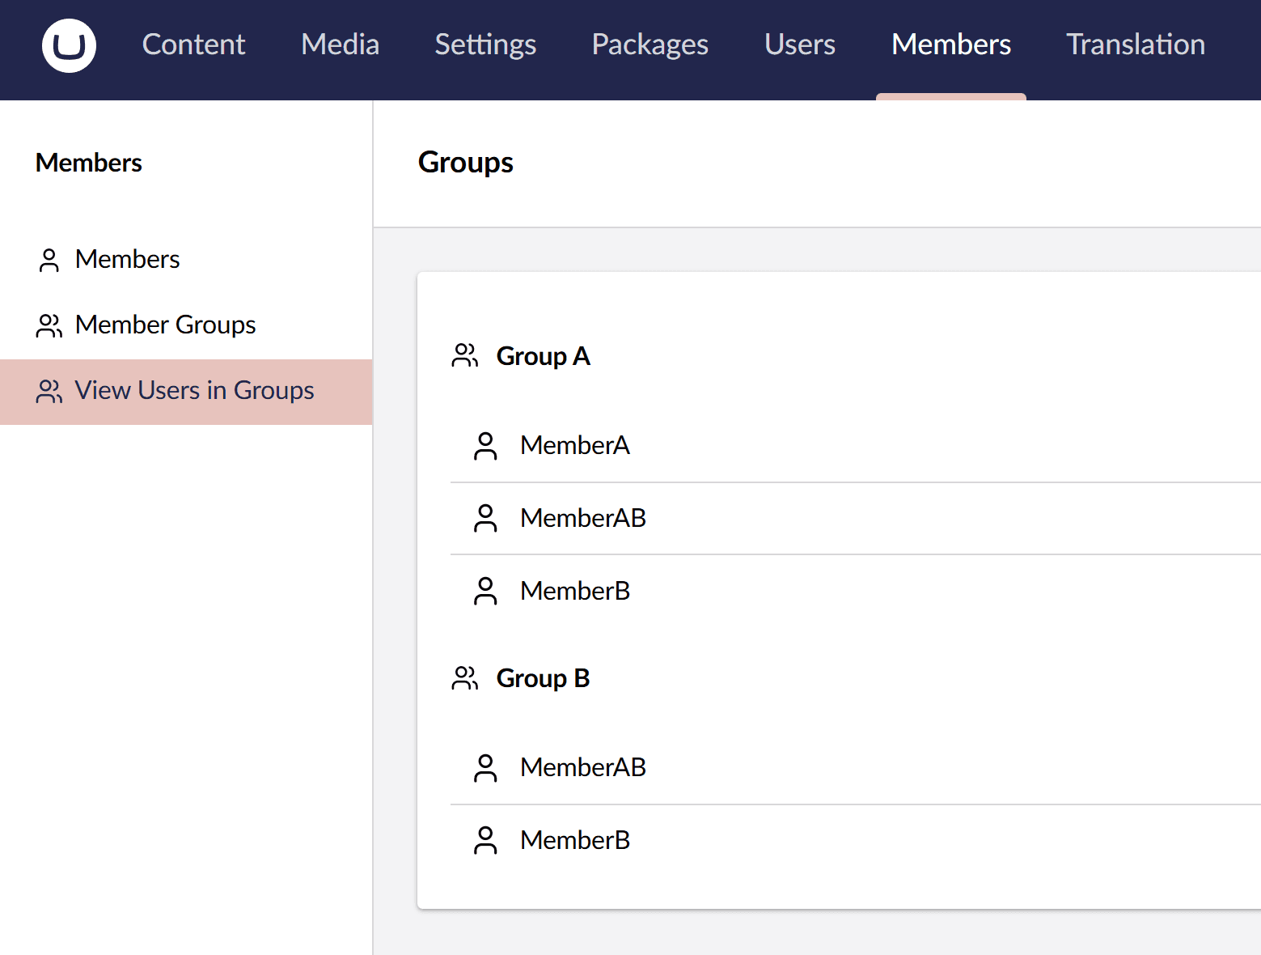Click the person icon beside MemberA
Viewport: 1261px width, 955px height.
(x=485, y=446)
